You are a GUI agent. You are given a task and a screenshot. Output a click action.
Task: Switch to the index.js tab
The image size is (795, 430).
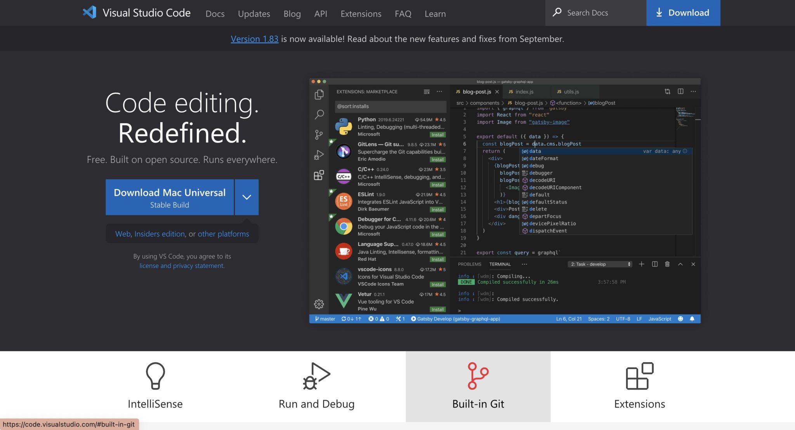pyautogui.click(x=524, y=92)
